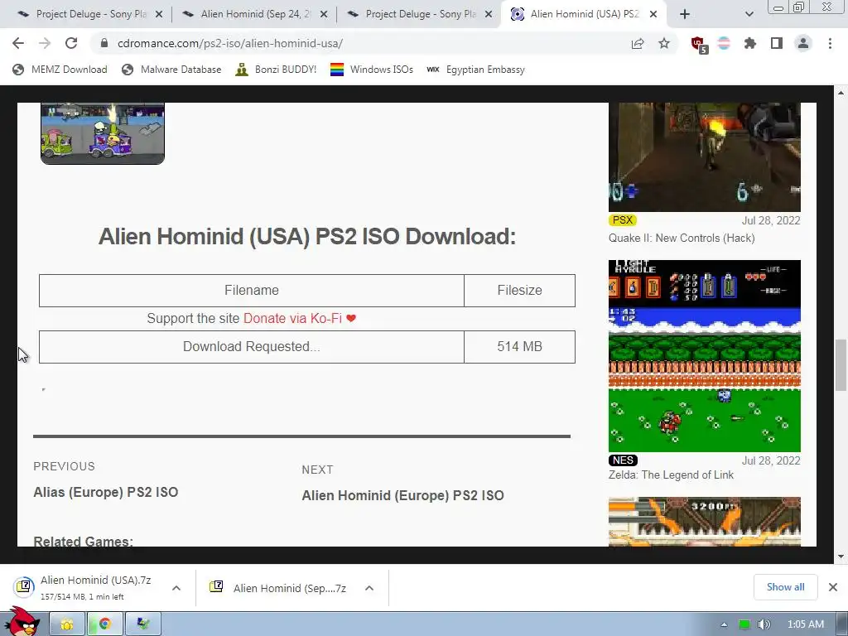This screenshot has height=636, width=848.
Task: Click the address bar URL
Action: [x=230, y=43]
